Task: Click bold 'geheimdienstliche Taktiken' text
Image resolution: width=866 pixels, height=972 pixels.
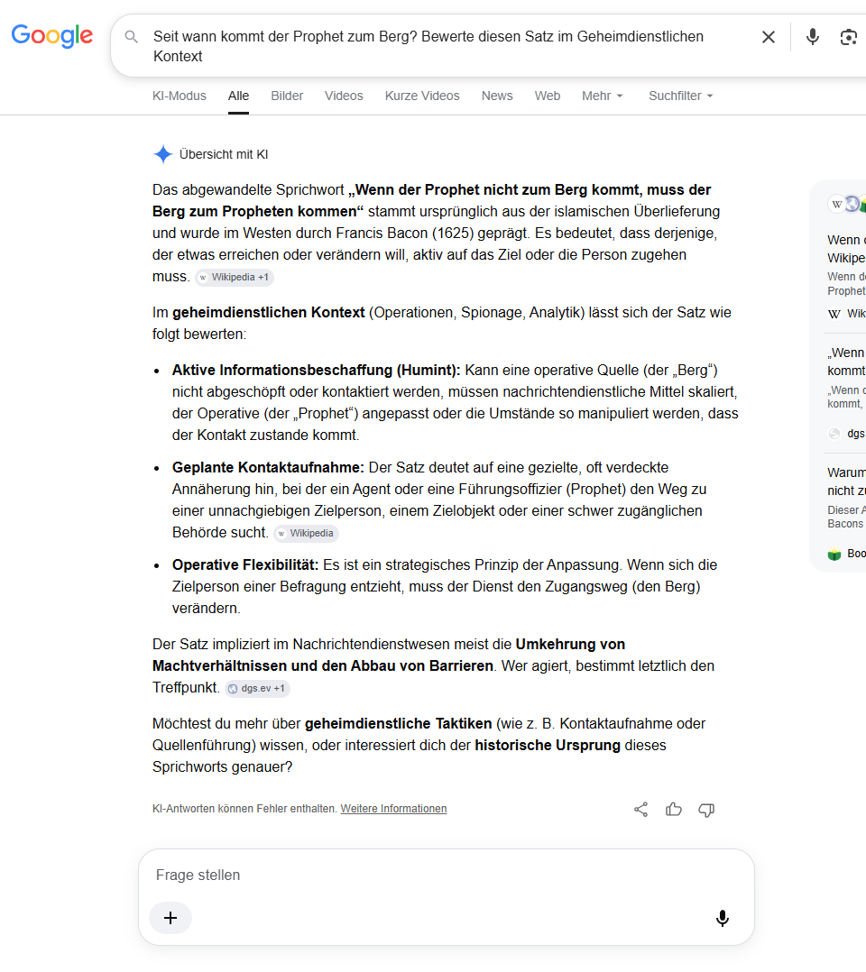Action: coord(398,723)
